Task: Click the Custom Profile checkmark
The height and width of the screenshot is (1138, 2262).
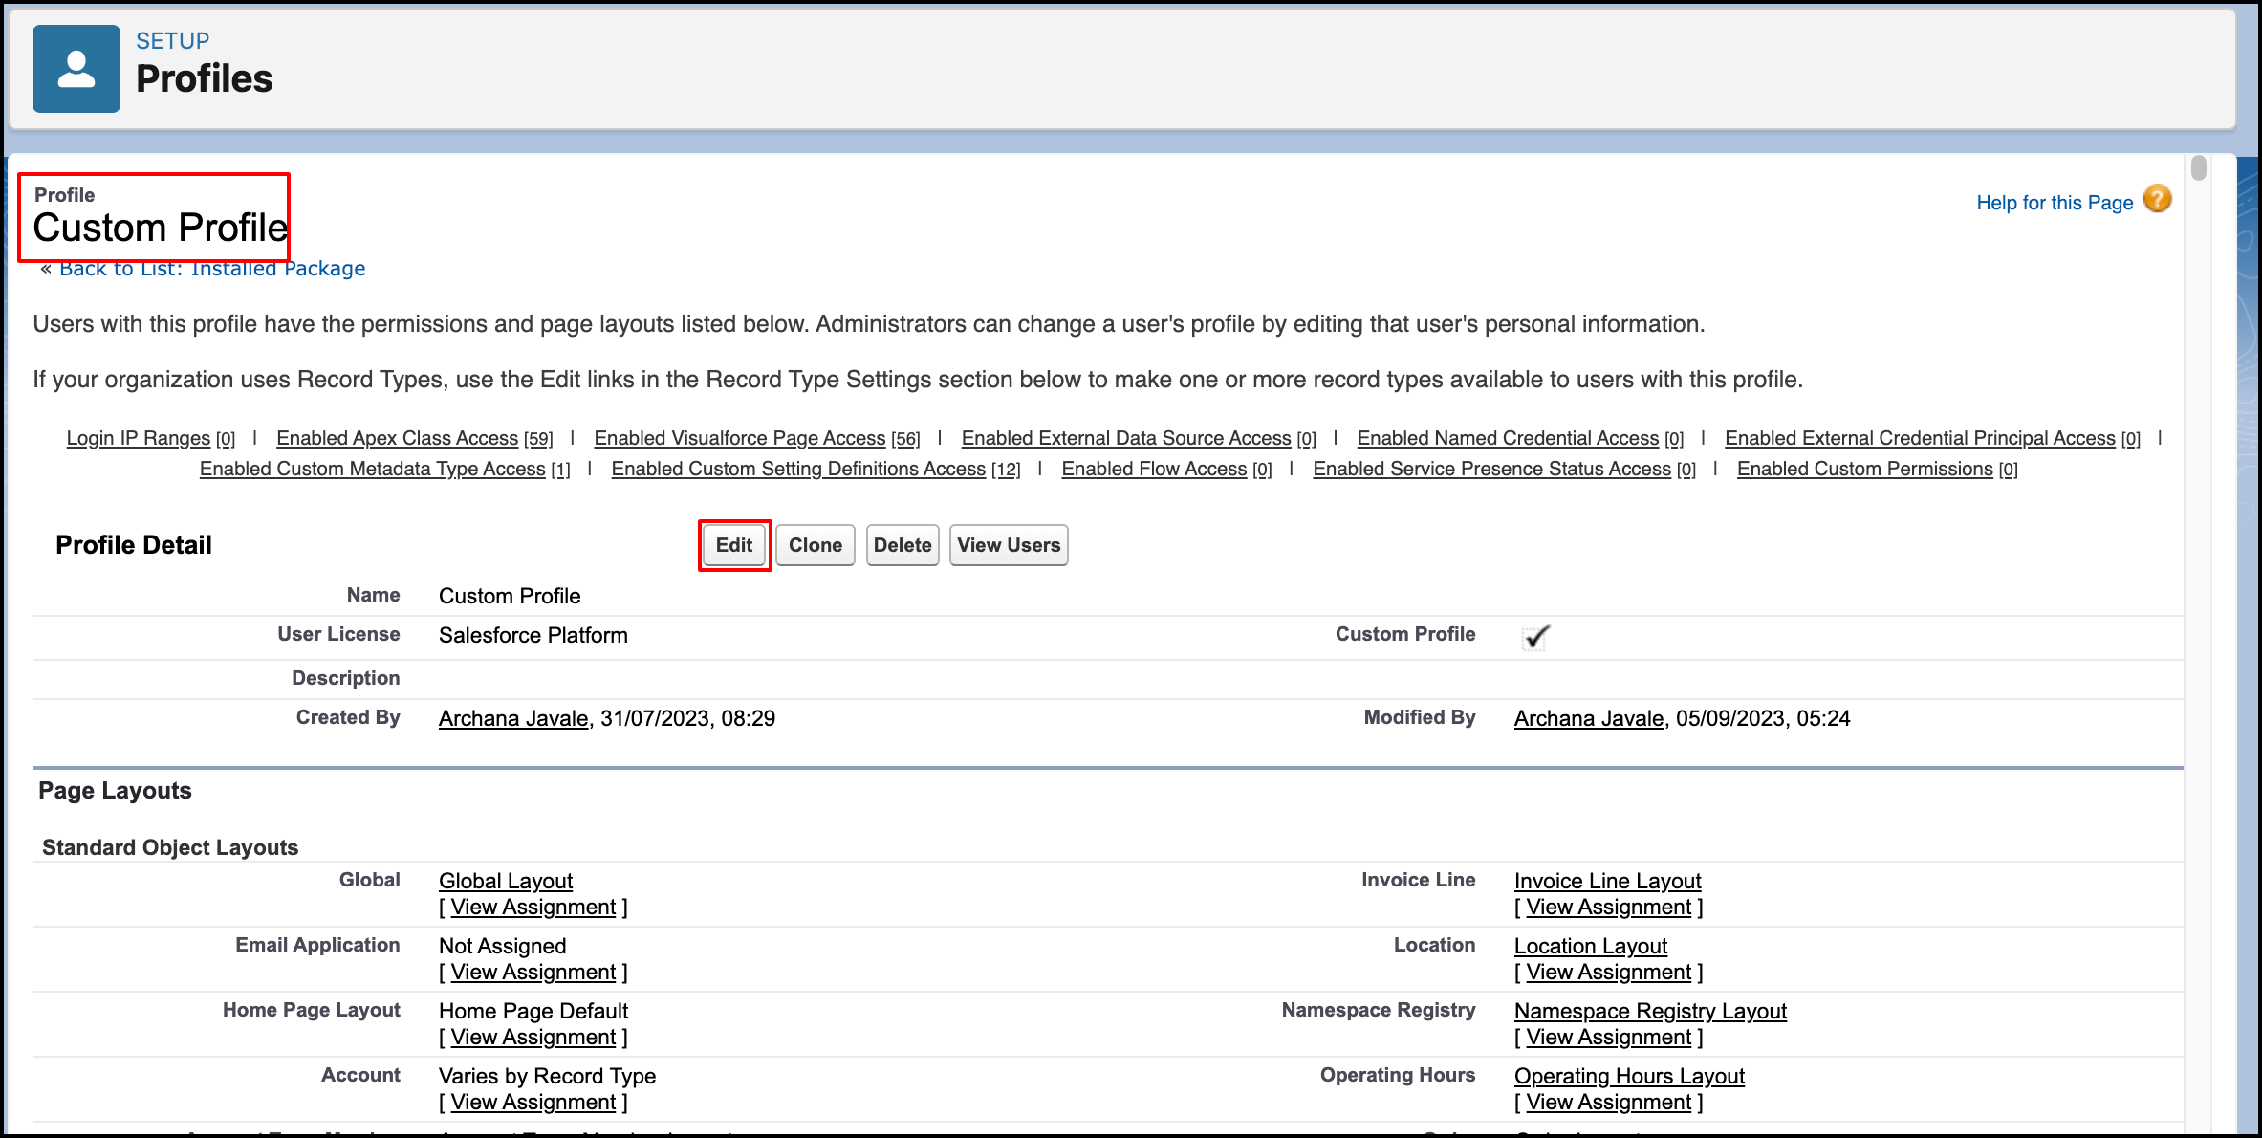Action: (x=1535, y=637)
